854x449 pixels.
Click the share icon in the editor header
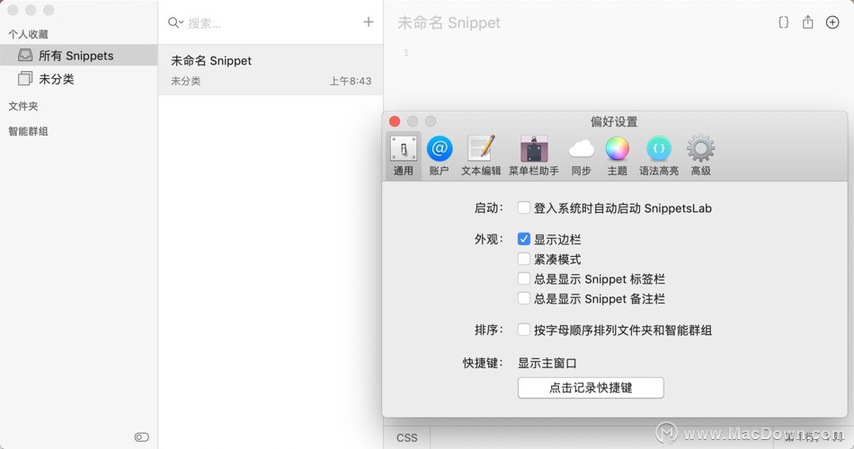click(x=808, y=22)
